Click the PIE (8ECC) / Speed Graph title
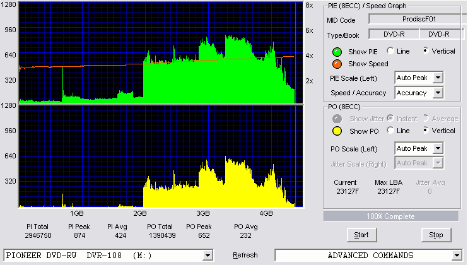The image size is (468, 265). (x=367, y=6)
